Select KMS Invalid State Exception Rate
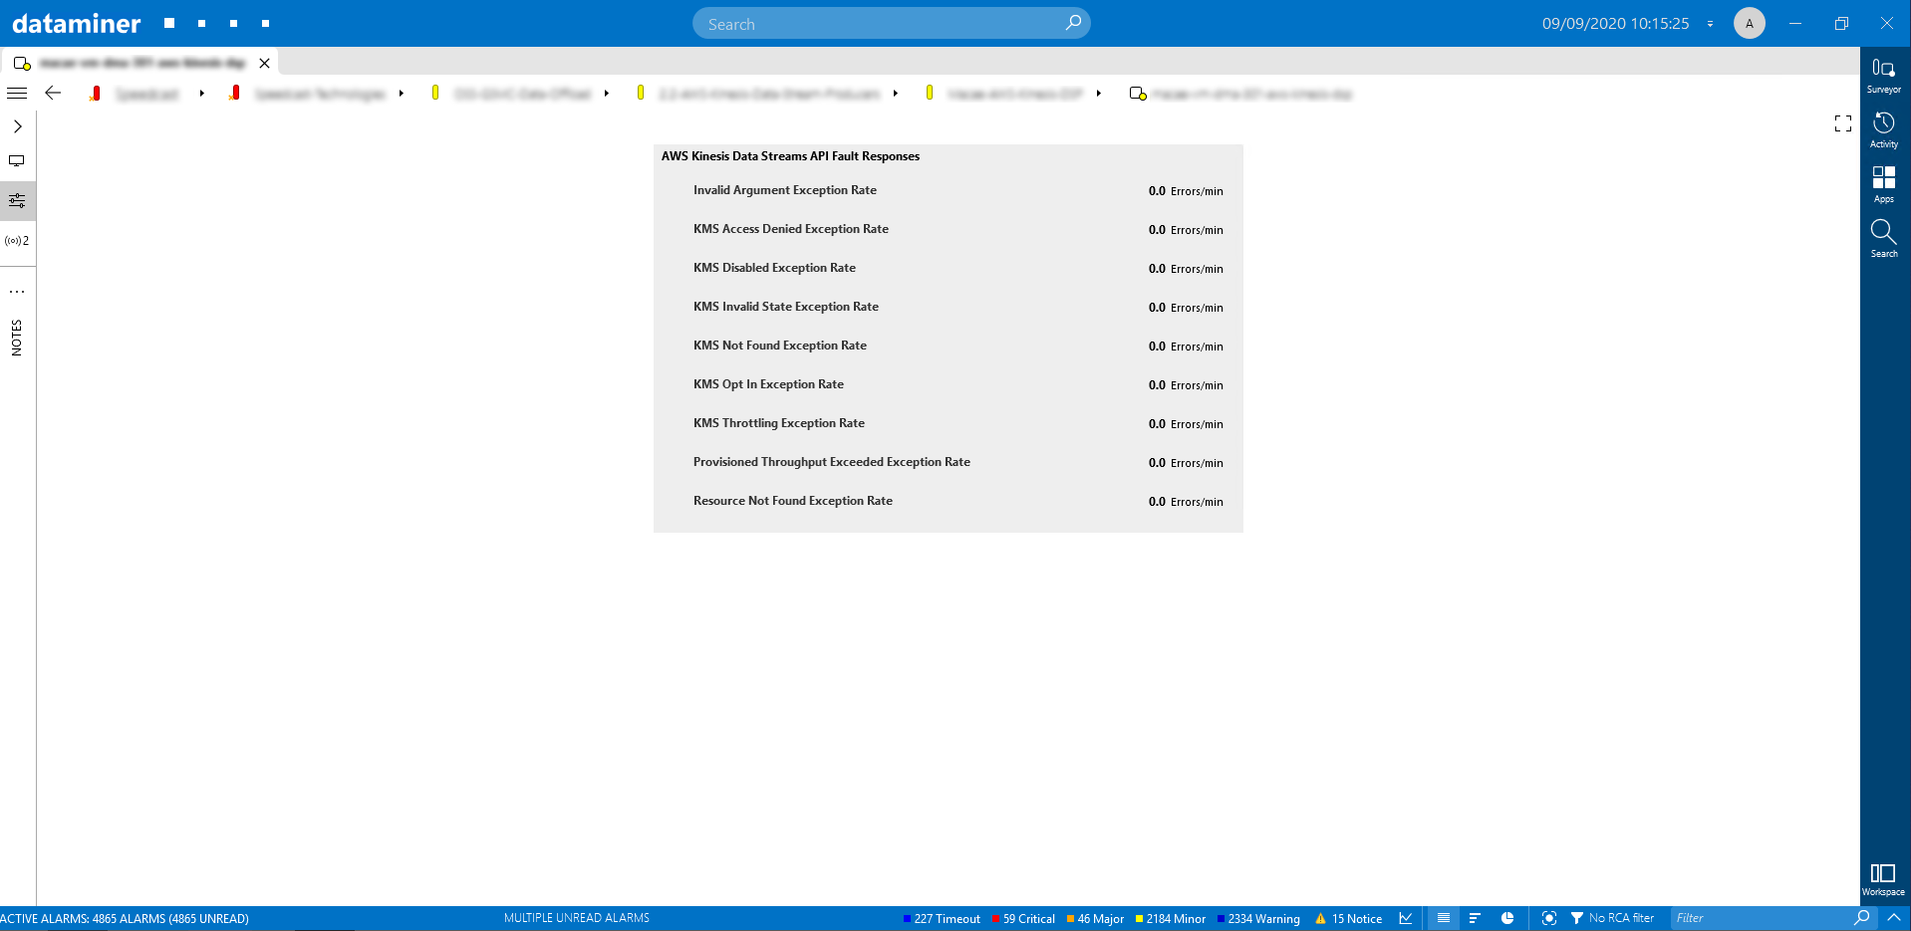 coord(786,307)
